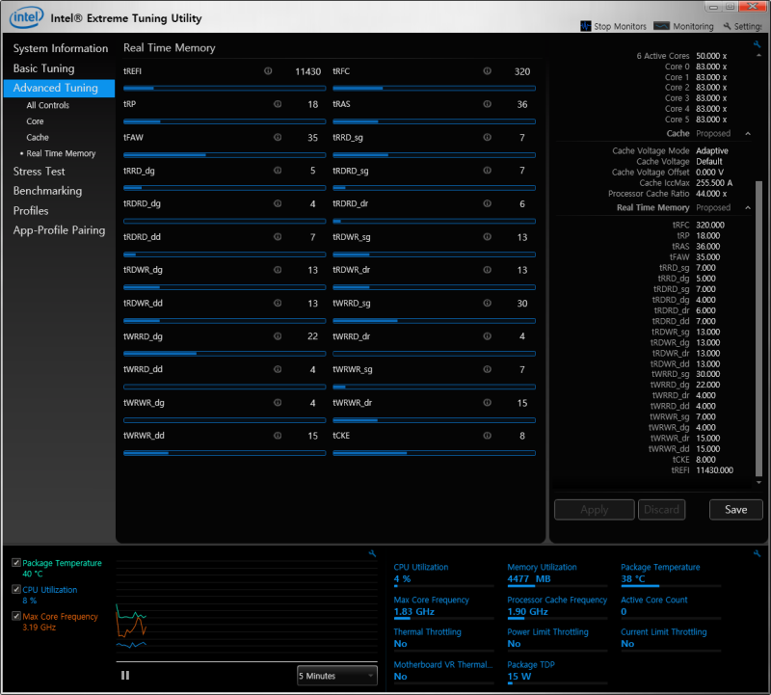The image size is (771, 695).
Task: Click the info icon next to tREFI
Action: (268, 71)
